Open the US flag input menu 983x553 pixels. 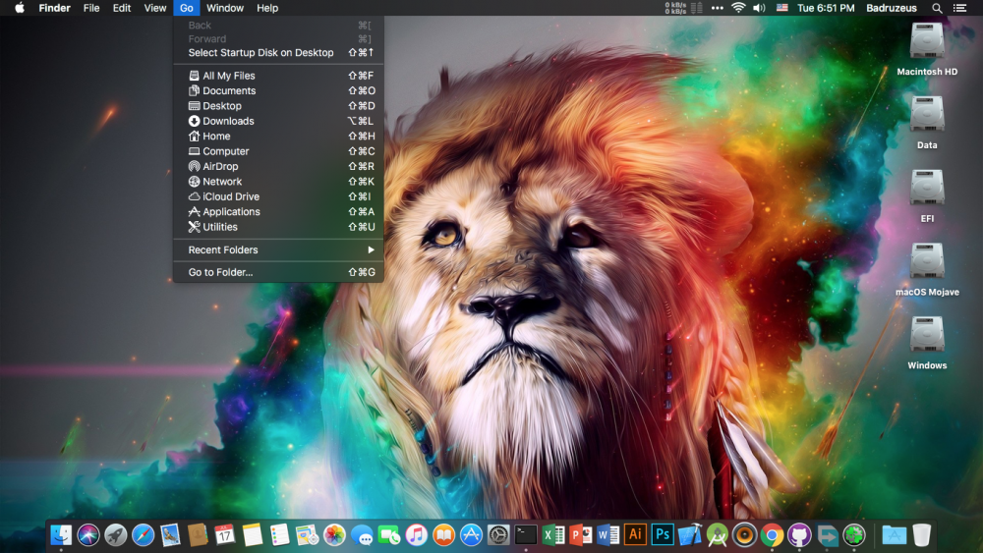(781, 8)
